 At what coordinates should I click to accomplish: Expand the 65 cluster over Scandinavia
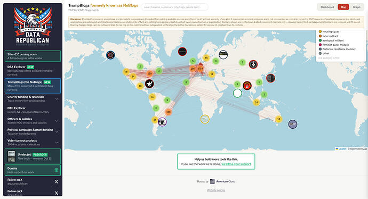point(206,58)
